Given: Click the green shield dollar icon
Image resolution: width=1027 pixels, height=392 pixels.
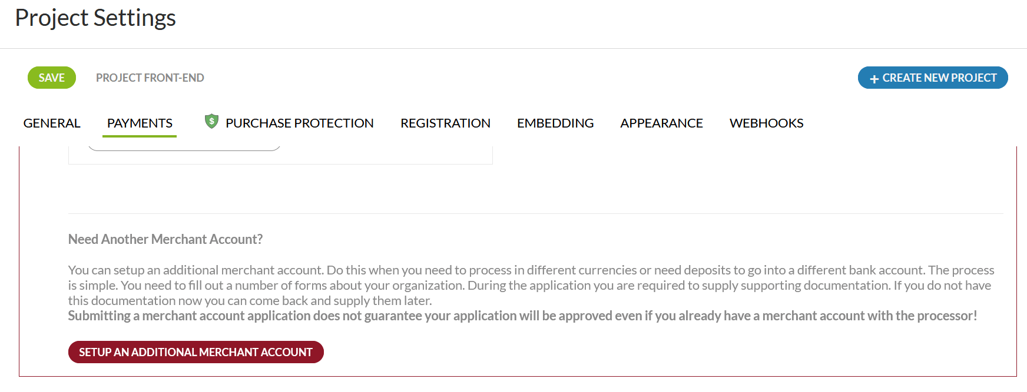Looking at the screenshot, I should click(211, 121).
